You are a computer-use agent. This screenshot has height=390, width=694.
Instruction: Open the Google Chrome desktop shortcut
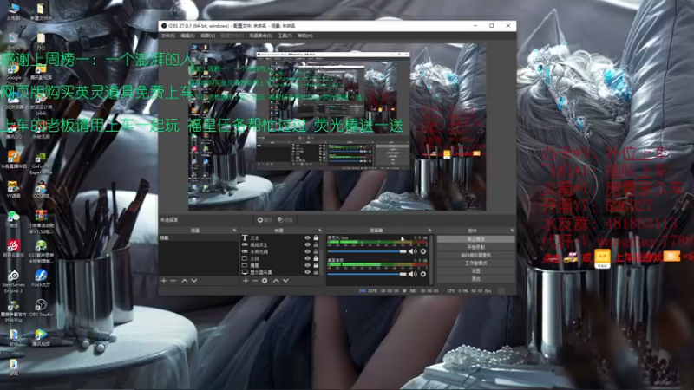[13, 75]
